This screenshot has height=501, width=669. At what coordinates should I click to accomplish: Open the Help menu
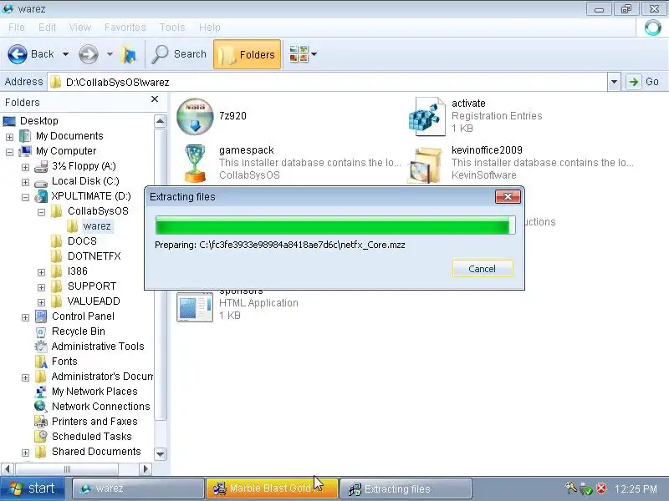click(210, 28)
